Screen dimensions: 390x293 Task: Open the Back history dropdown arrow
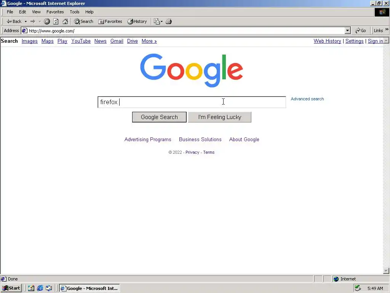pos(26,21)
